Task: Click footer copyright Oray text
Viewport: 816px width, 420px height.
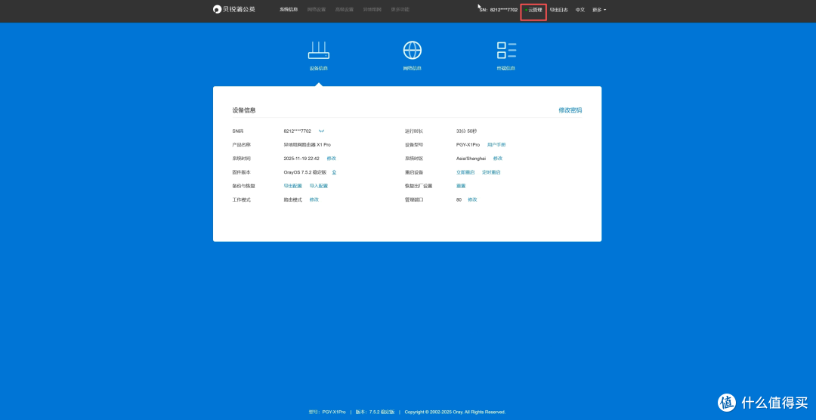Action: [455, 412]
